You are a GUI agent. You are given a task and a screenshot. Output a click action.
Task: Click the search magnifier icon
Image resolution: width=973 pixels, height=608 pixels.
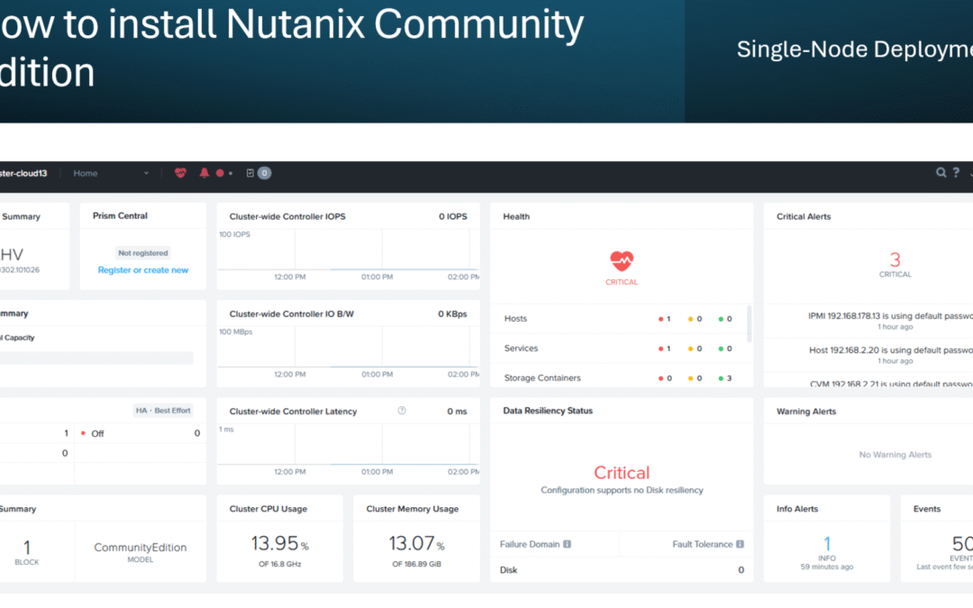pos(941,172)
